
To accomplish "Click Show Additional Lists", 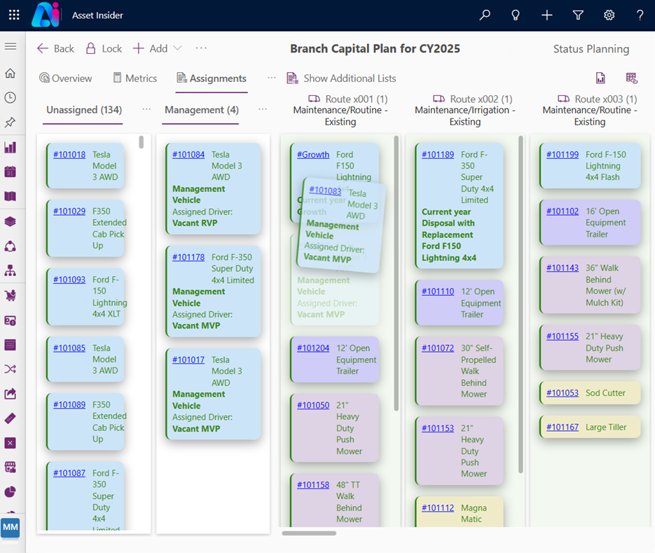I will click(341, 78).
